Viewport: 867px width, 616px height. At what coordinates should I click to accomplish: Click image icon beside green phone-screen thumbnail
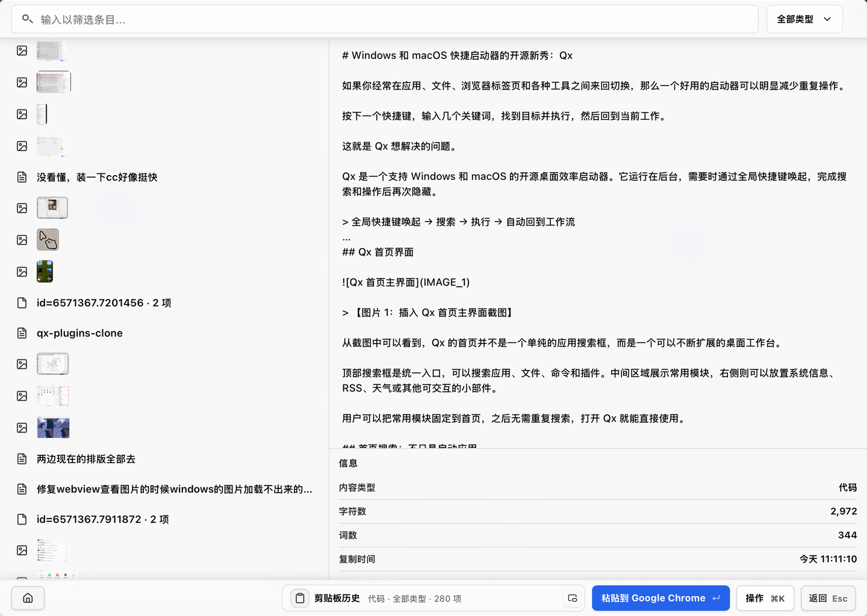pos(22,272)
